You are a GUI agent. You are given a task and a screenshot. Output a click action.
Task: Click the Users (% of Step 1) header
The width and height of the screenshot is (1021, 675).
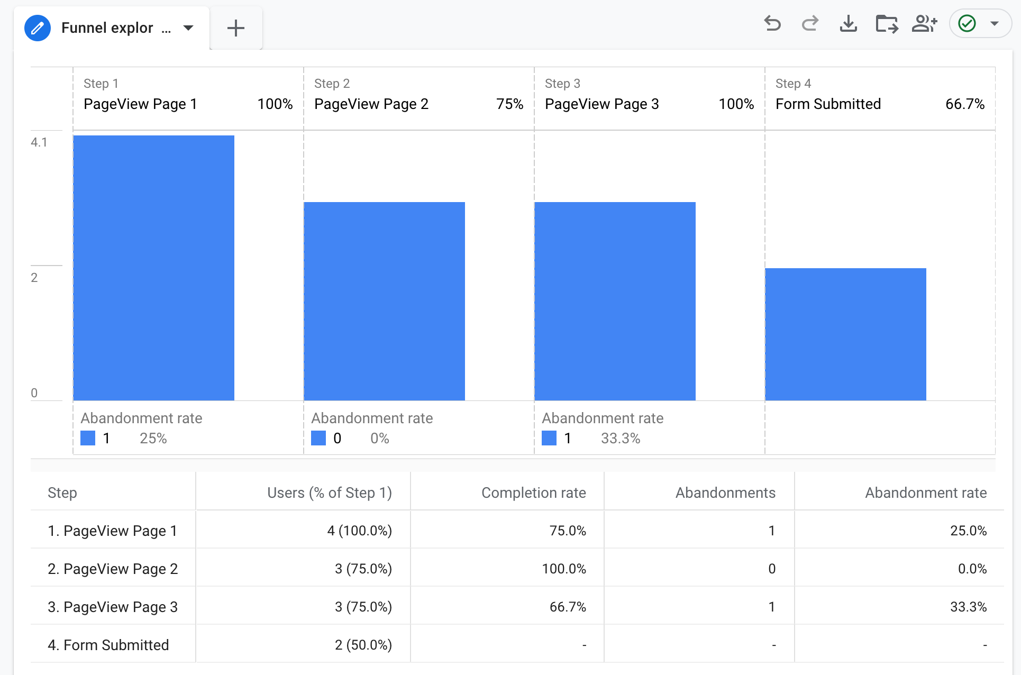click(330, 492)
